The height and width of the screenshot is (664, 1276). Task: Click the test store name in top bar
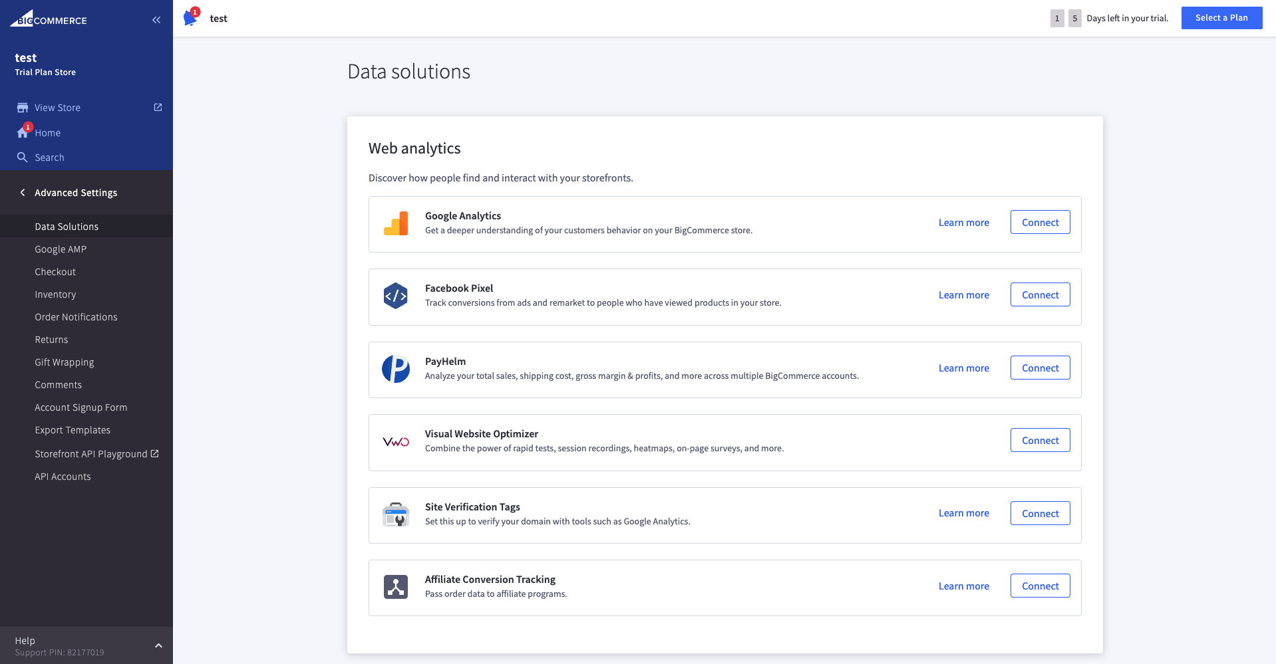coord(218,19)
